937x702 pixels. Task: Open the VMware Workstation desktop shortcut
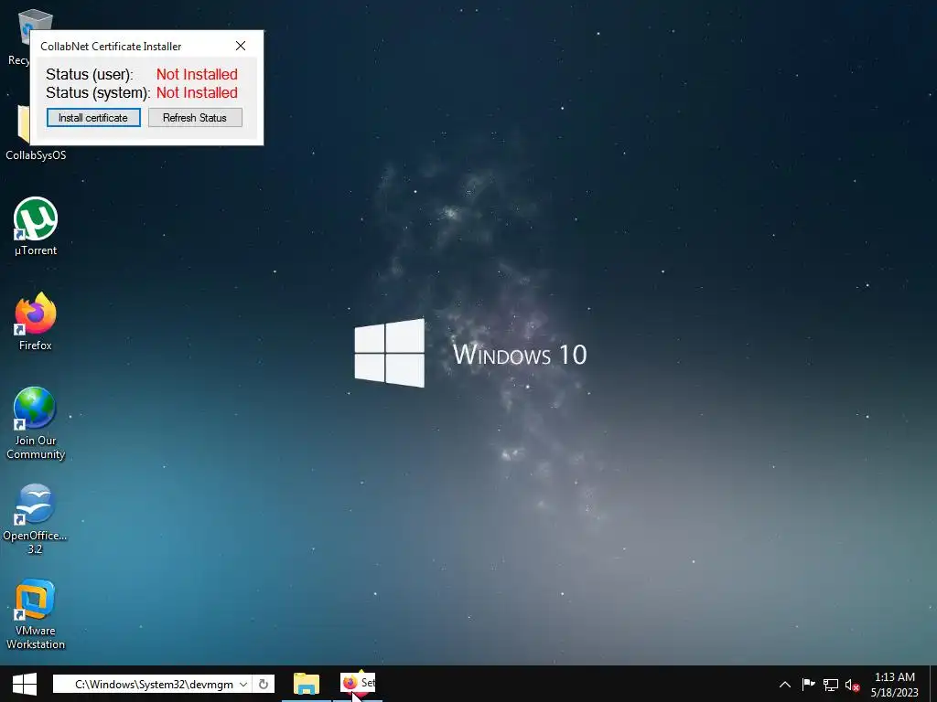[36, 614]
